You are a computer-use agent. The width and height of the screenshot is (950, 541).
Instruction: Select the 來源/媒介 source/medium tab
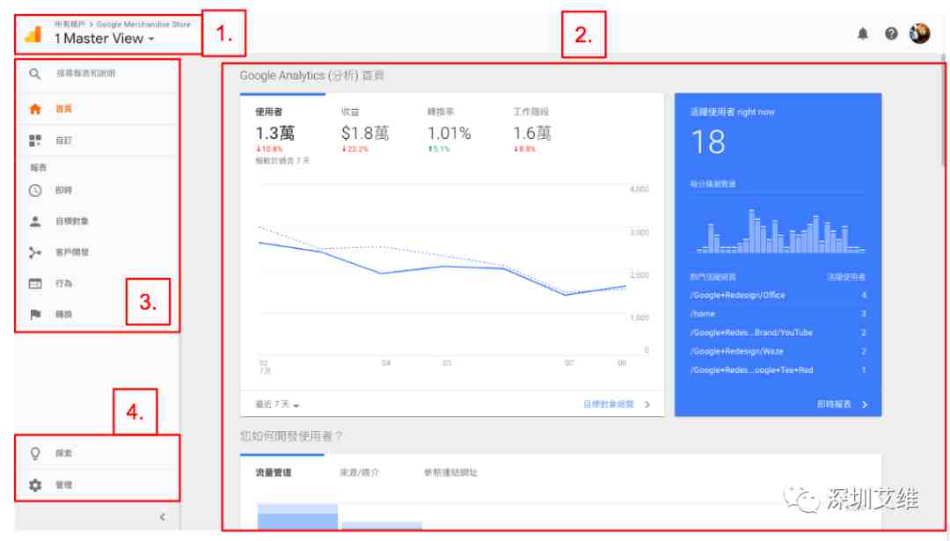(x=359, y=472)
